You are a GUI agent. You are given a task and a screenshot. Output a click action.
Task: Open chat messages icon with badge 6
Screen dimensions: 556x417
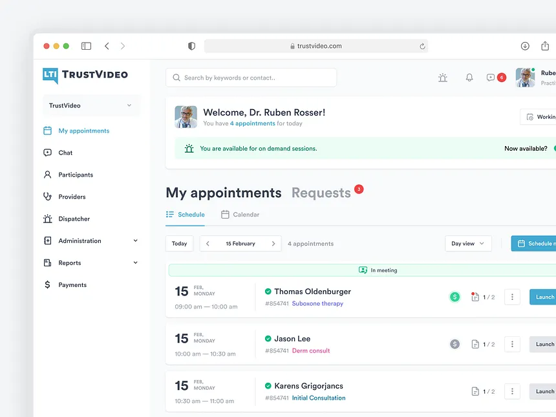point(491,78)
